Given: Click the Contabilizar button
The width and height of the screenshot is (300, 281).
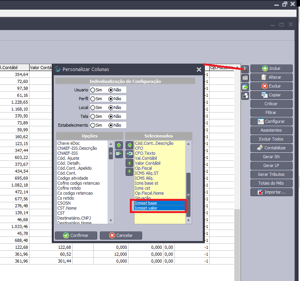Looking at the screenshot, I should pos(271,148).
